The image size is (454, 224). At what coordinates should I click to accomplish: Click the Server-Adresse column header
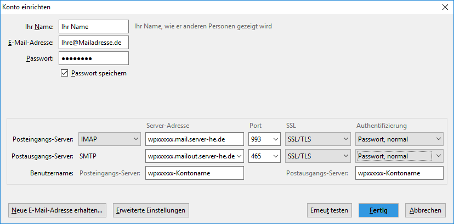[x=168, y=126]
